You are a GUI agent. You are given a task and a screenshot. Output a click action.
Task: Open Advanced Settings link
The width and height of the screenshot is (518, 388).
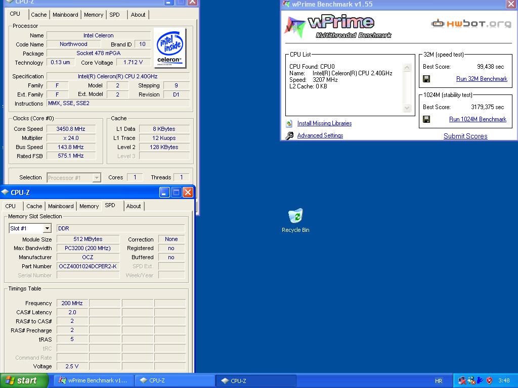click(x=320, y=135)
